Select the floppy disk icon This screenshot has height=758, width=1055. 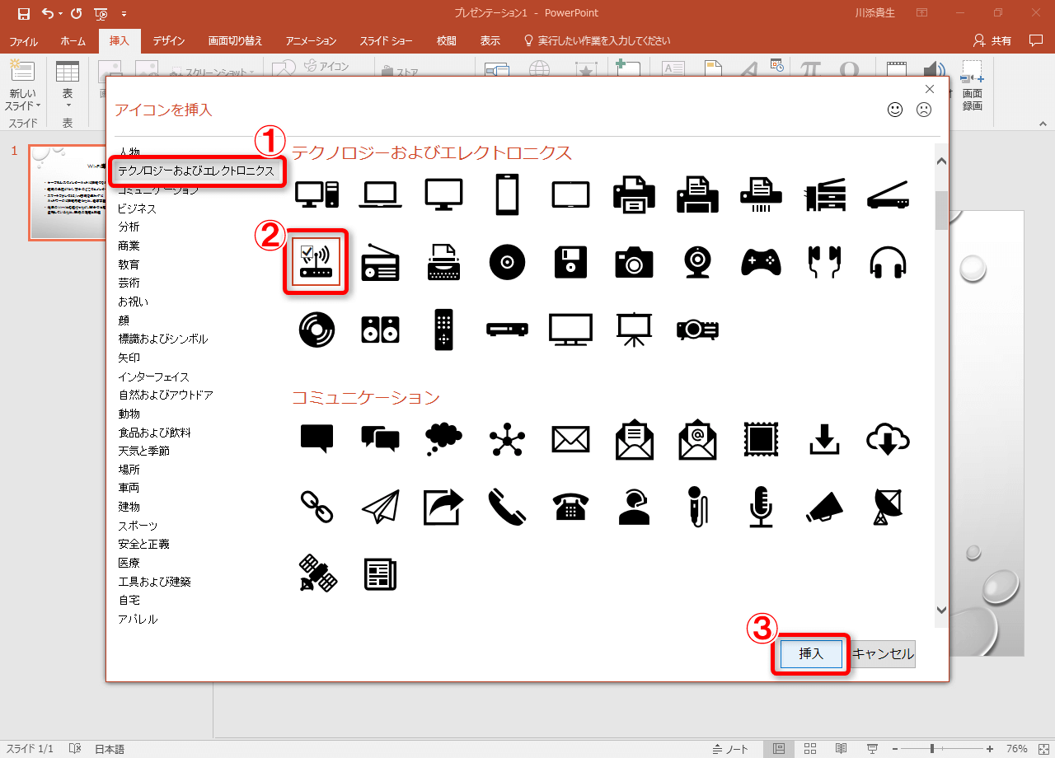(x=570, y=261)
